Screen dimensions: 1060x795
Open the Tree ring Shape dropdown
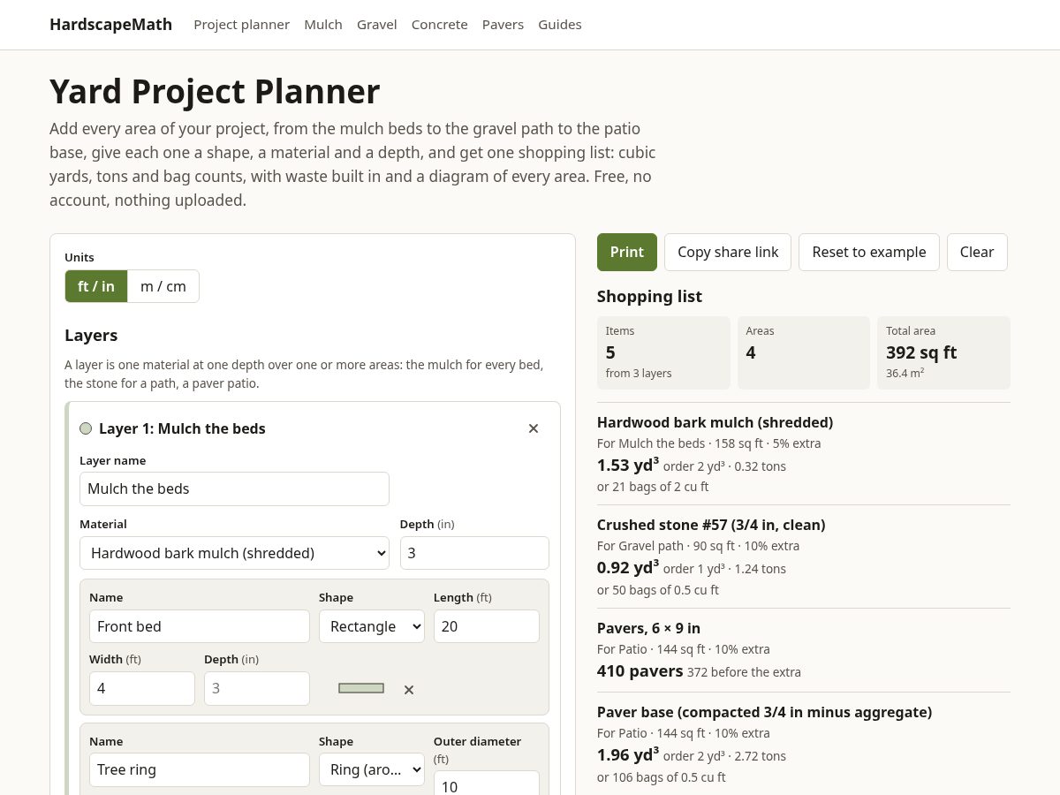tap(372, 769)
